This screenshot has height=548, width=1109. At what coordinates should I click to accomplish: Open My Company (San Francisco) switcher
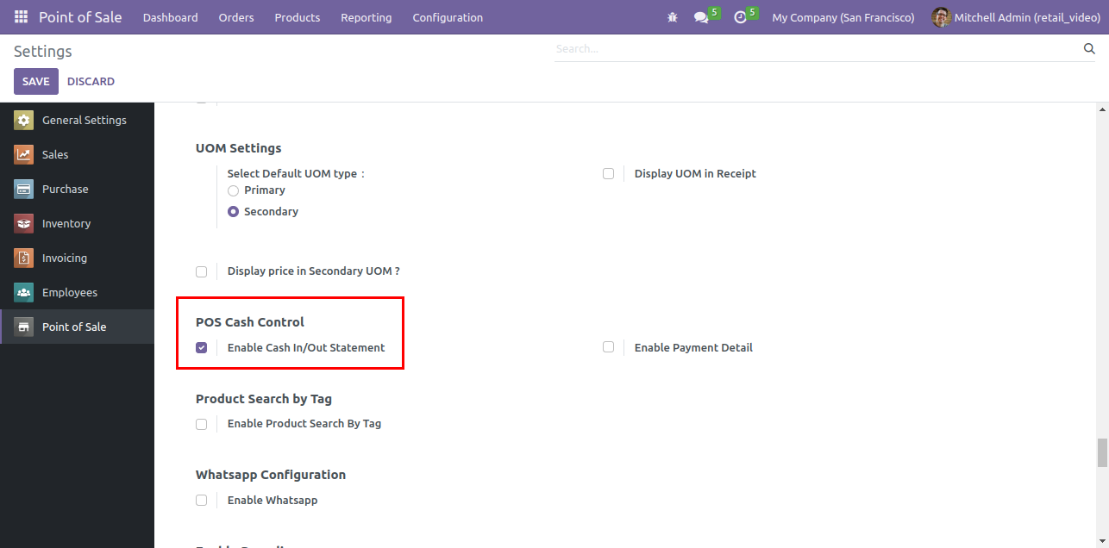point(843,17)
